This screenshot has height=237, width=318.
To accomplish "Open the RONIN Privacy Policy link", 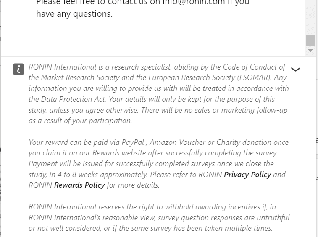I will (x=247, y=175).
